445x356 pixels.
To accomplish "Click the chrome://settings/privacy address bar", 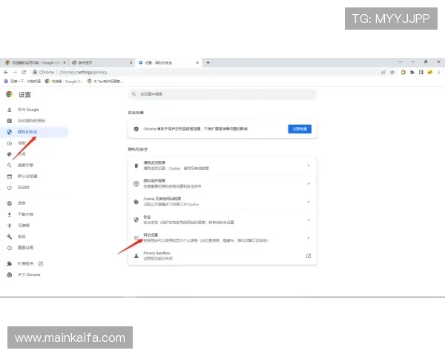I will 83,73.
